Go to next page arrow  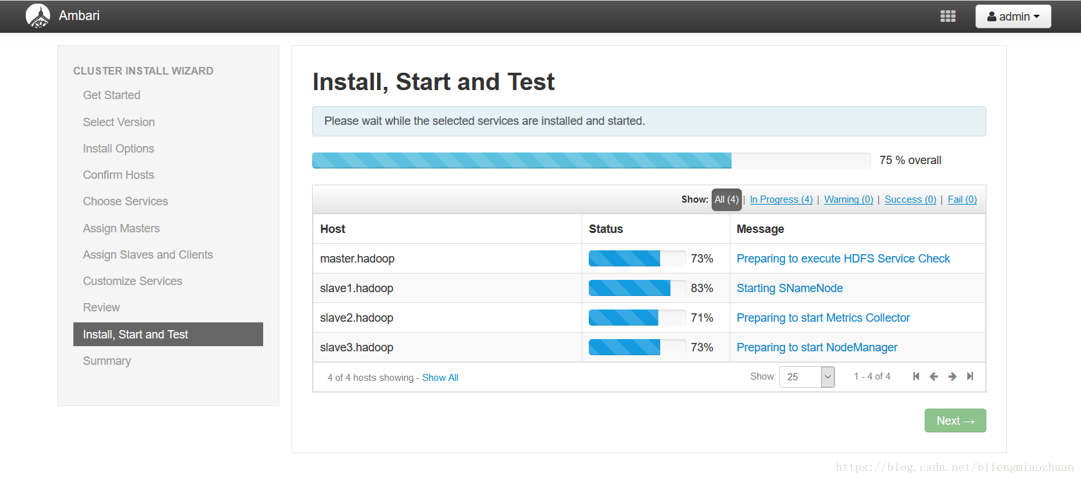[952, 376]
